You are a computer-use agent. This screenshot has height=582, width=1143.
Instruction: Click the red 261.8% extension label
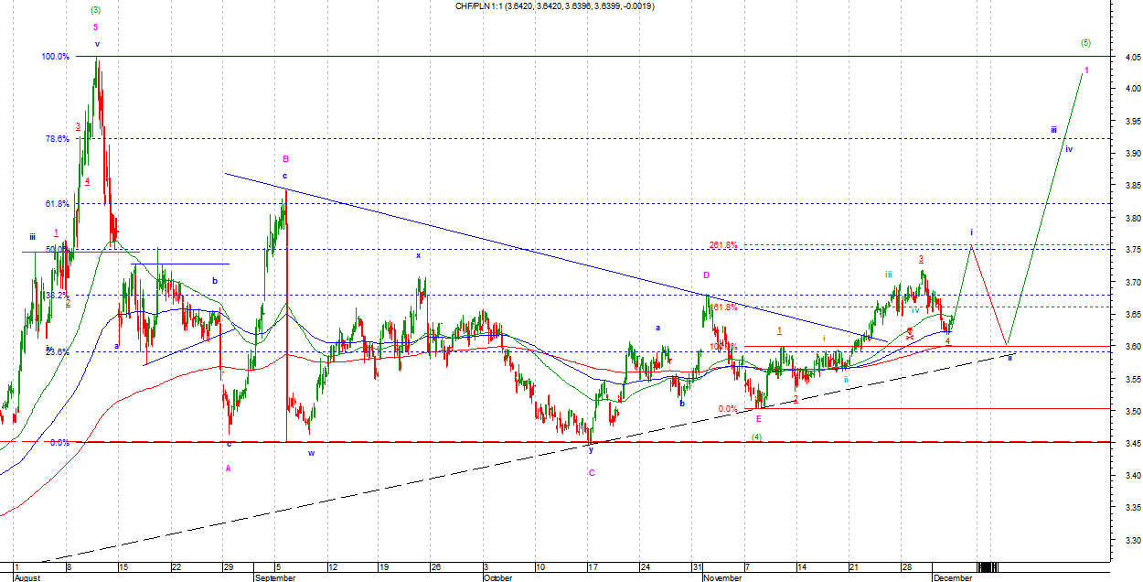(x=722, y=245)
